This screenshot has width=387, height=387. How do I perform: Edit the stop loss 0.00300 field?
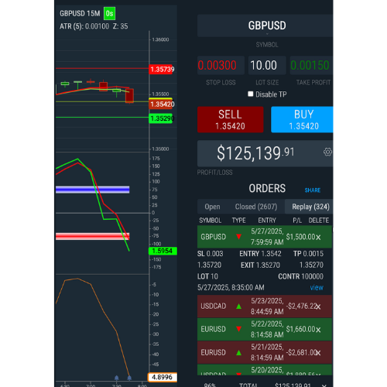point(221,65)
